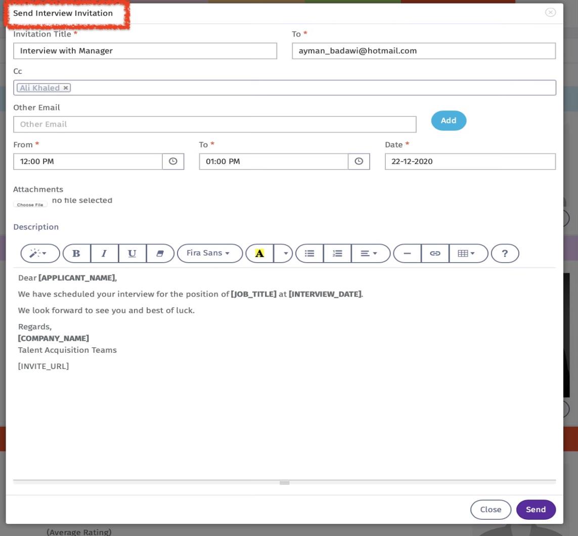The width and height of the screenshot is (578, 536).
Task: Insert a horizontal rule line
Action: click(x=407, y=254)
